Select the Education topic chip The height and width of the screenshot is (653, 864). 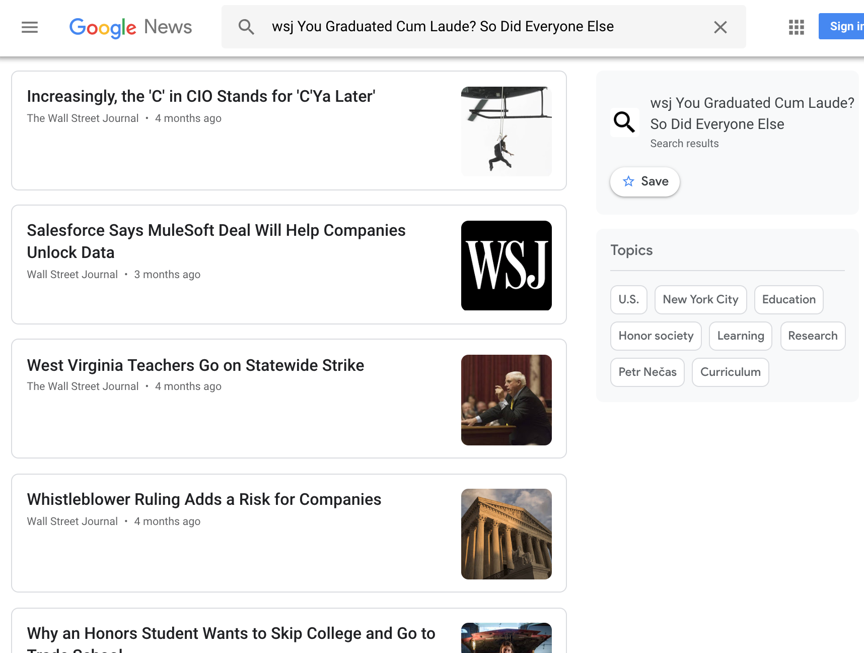788,299
